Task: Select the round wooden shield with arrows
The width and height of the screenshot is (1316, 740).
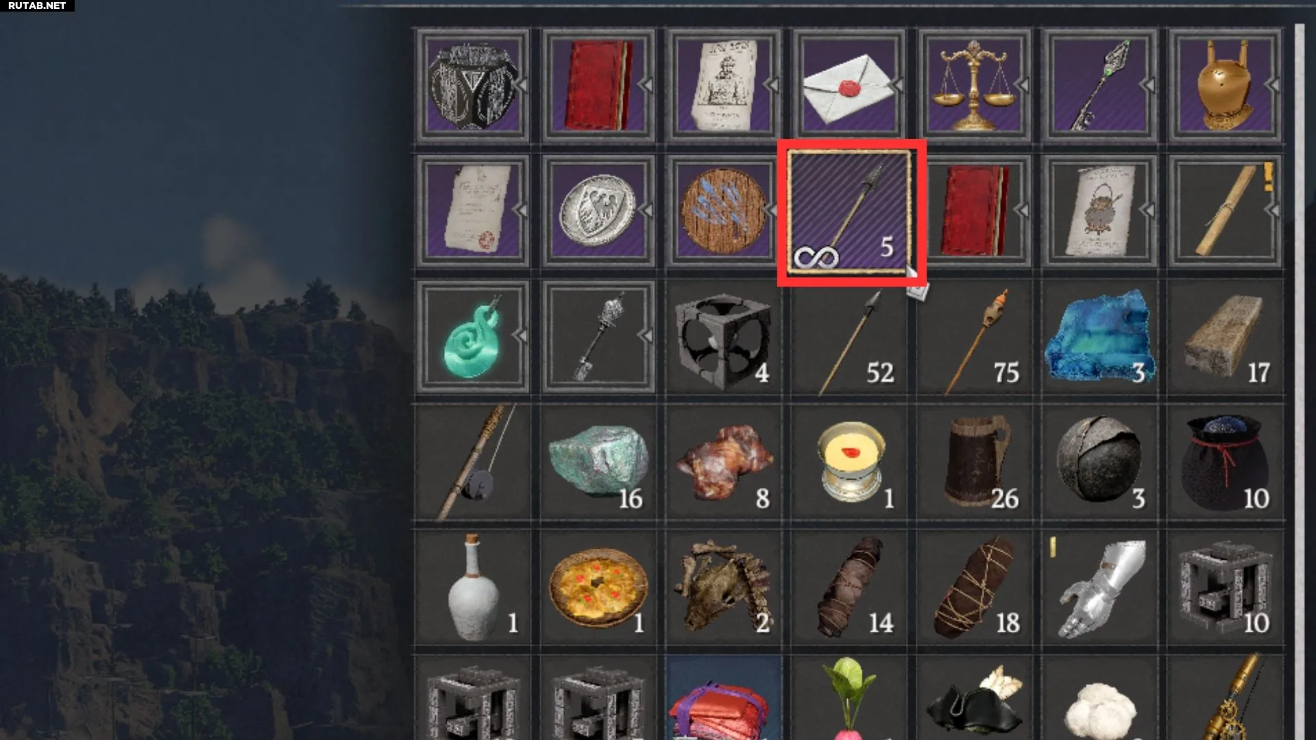Action: 724,210
